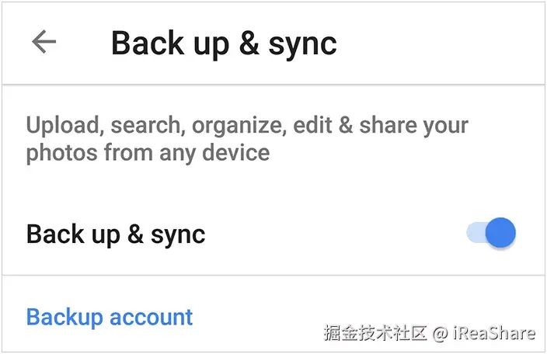Select the blue Backup account text
Screen dimensions: 547x354
point(110,317)
